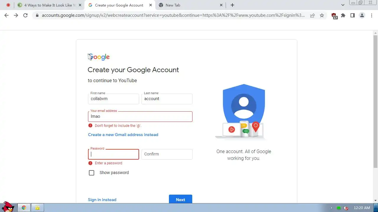The width and height of the screenshot is (378, 212).
Task: Focus the Confirm password field
Action: [167, 154]
